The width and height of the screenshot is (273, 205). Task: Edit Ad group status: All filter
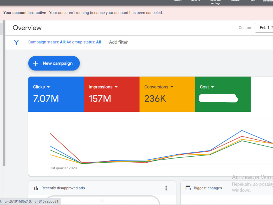click(84, 42)
